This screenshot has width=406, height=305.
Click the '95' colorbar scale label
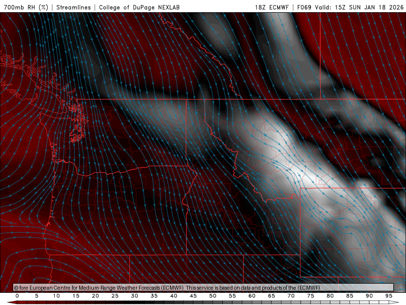(x=389, y=296)
